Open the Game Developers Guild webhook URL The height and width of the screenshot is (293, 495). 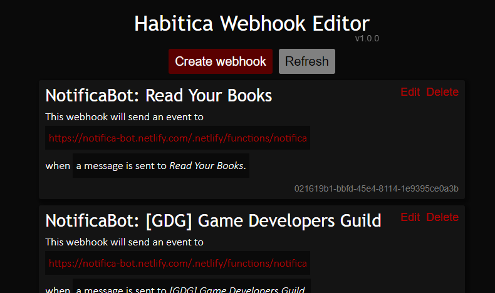[x=178, y=264]
